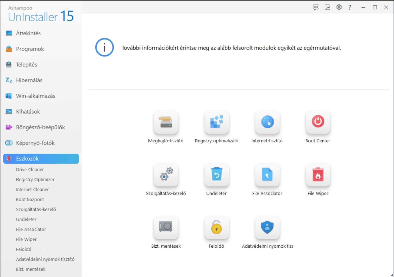Choose Internet Cleaner from the submenu
Screen dimensions: 394x277
pyautogui.click(x=32, y=190)
